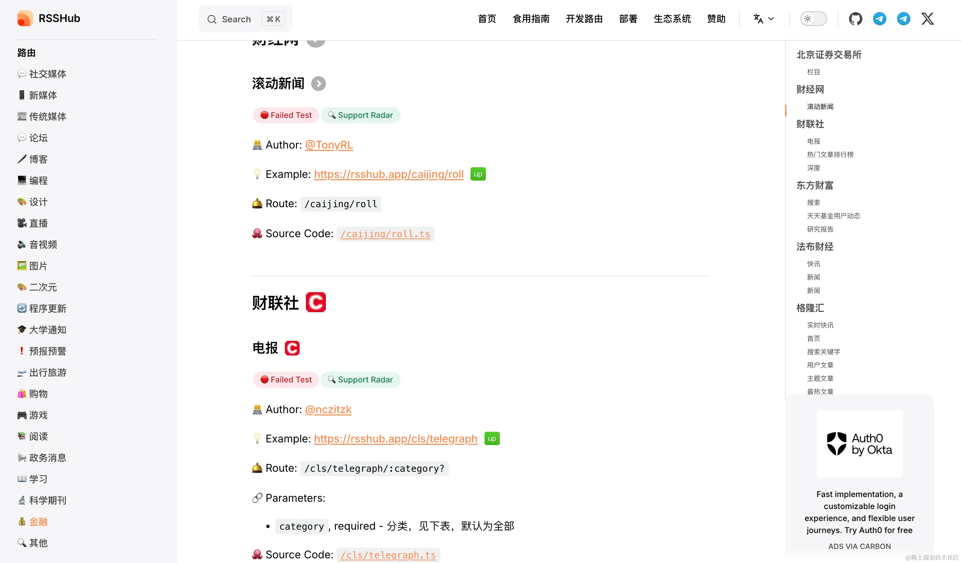Click the up status badge beside cls/telegraph

pyautogui.click(x=492, y=439)
